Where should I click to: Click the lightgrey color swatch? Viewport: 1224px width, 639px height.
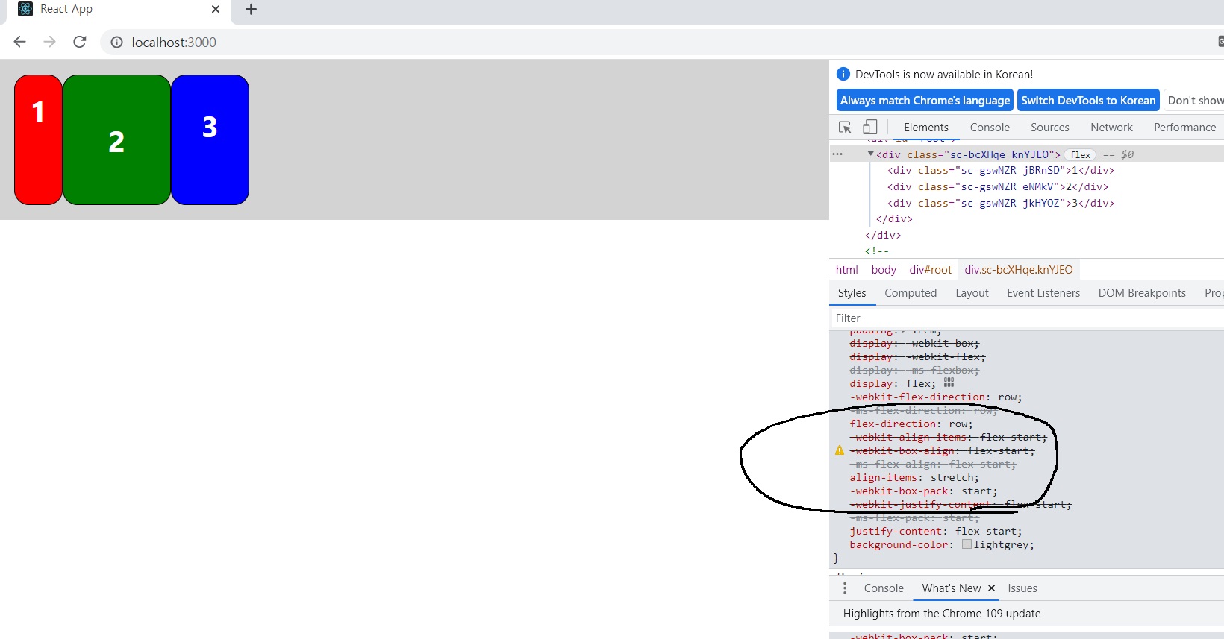tap(967, 544)
